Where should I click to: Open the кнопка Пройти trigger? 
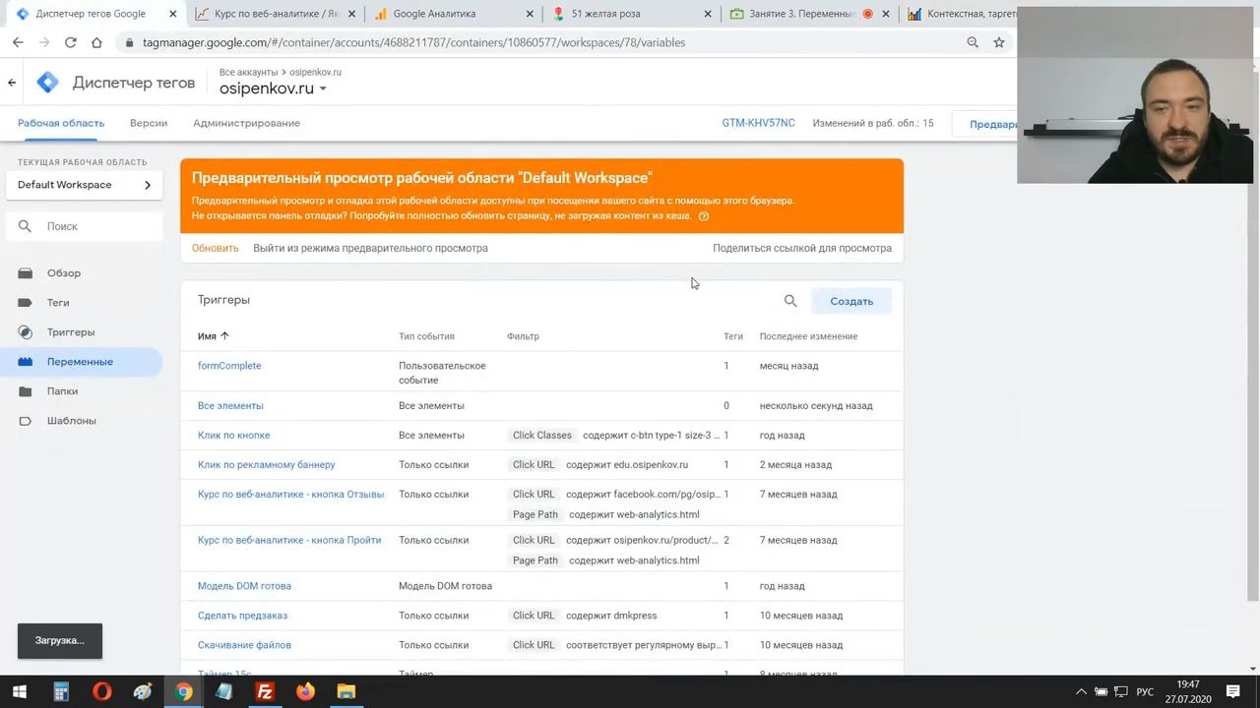tap(289, 540)
